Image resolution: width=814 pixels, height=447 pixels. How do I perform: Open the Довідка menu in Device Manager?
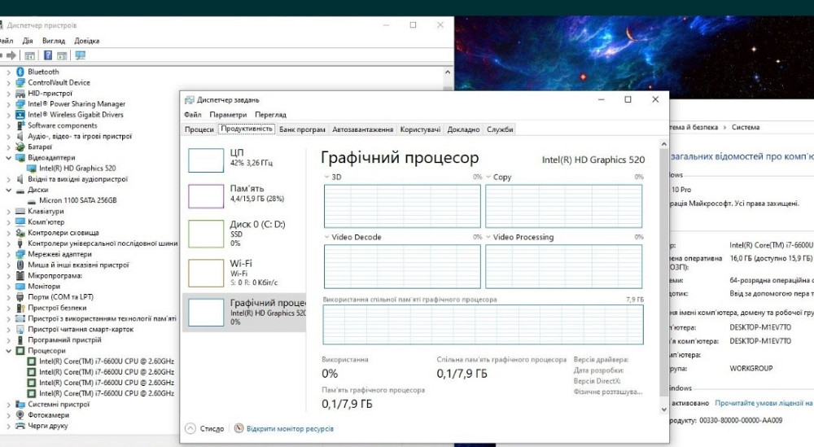[x=87, y=41]
